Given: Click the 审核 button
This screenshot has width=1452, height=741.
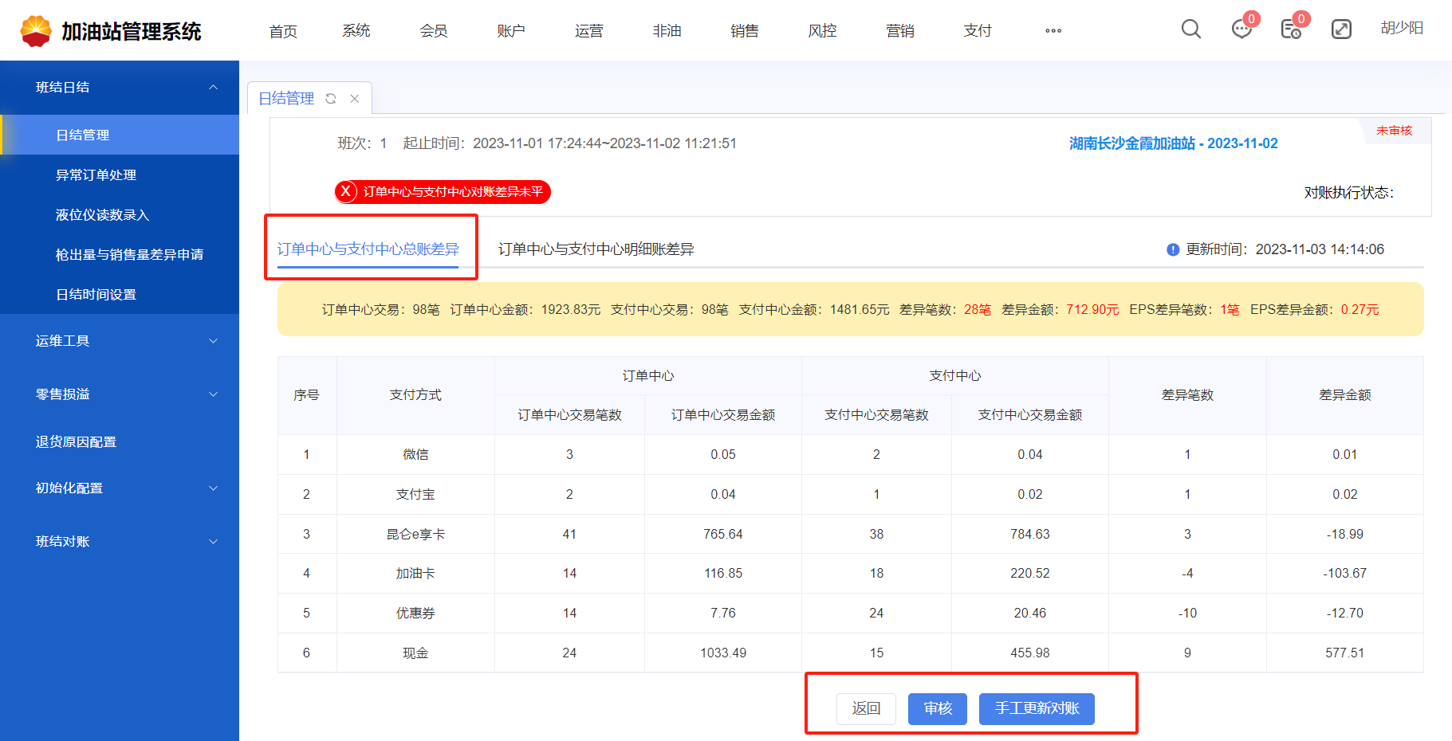Looking at the screenshot, I should point(937,708).
